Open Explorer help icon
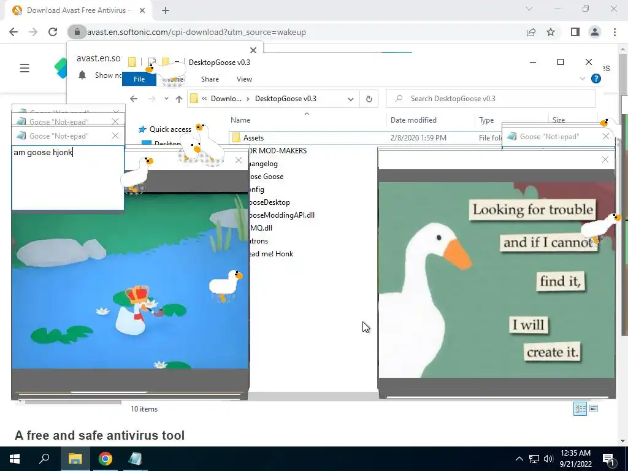The width and height of the screenshot is (628, 471). click(596, 79)
